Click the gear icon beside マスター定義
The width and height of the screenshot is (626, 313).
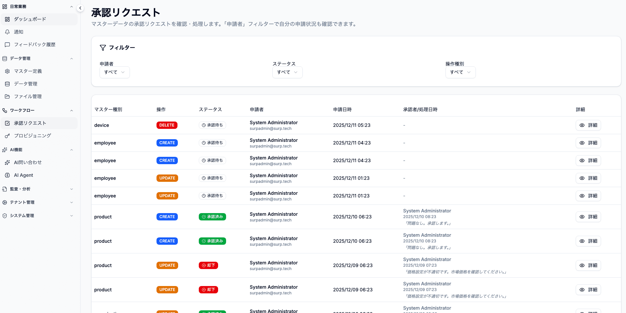click(x=7, y=71)
